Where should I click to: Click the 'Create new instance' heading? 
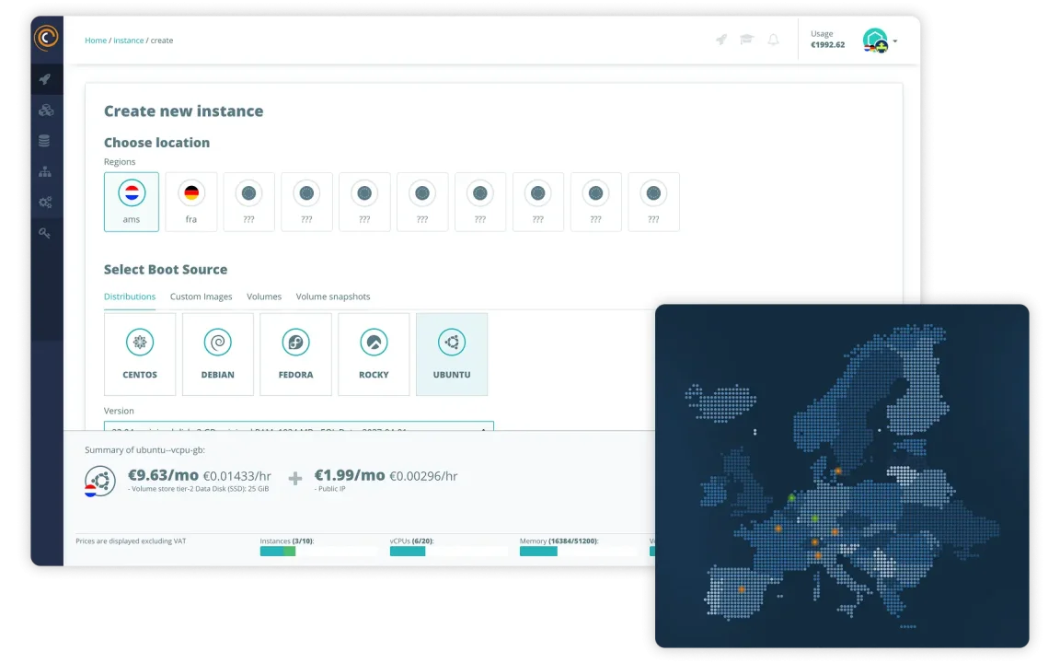tap(183, 110)
